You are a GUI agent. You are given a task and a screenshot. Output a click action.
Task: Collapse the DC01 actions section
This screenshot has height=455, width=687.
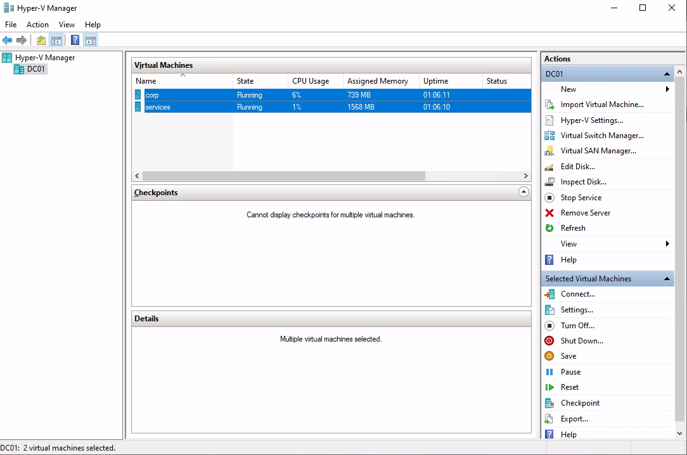coord(667,74)
